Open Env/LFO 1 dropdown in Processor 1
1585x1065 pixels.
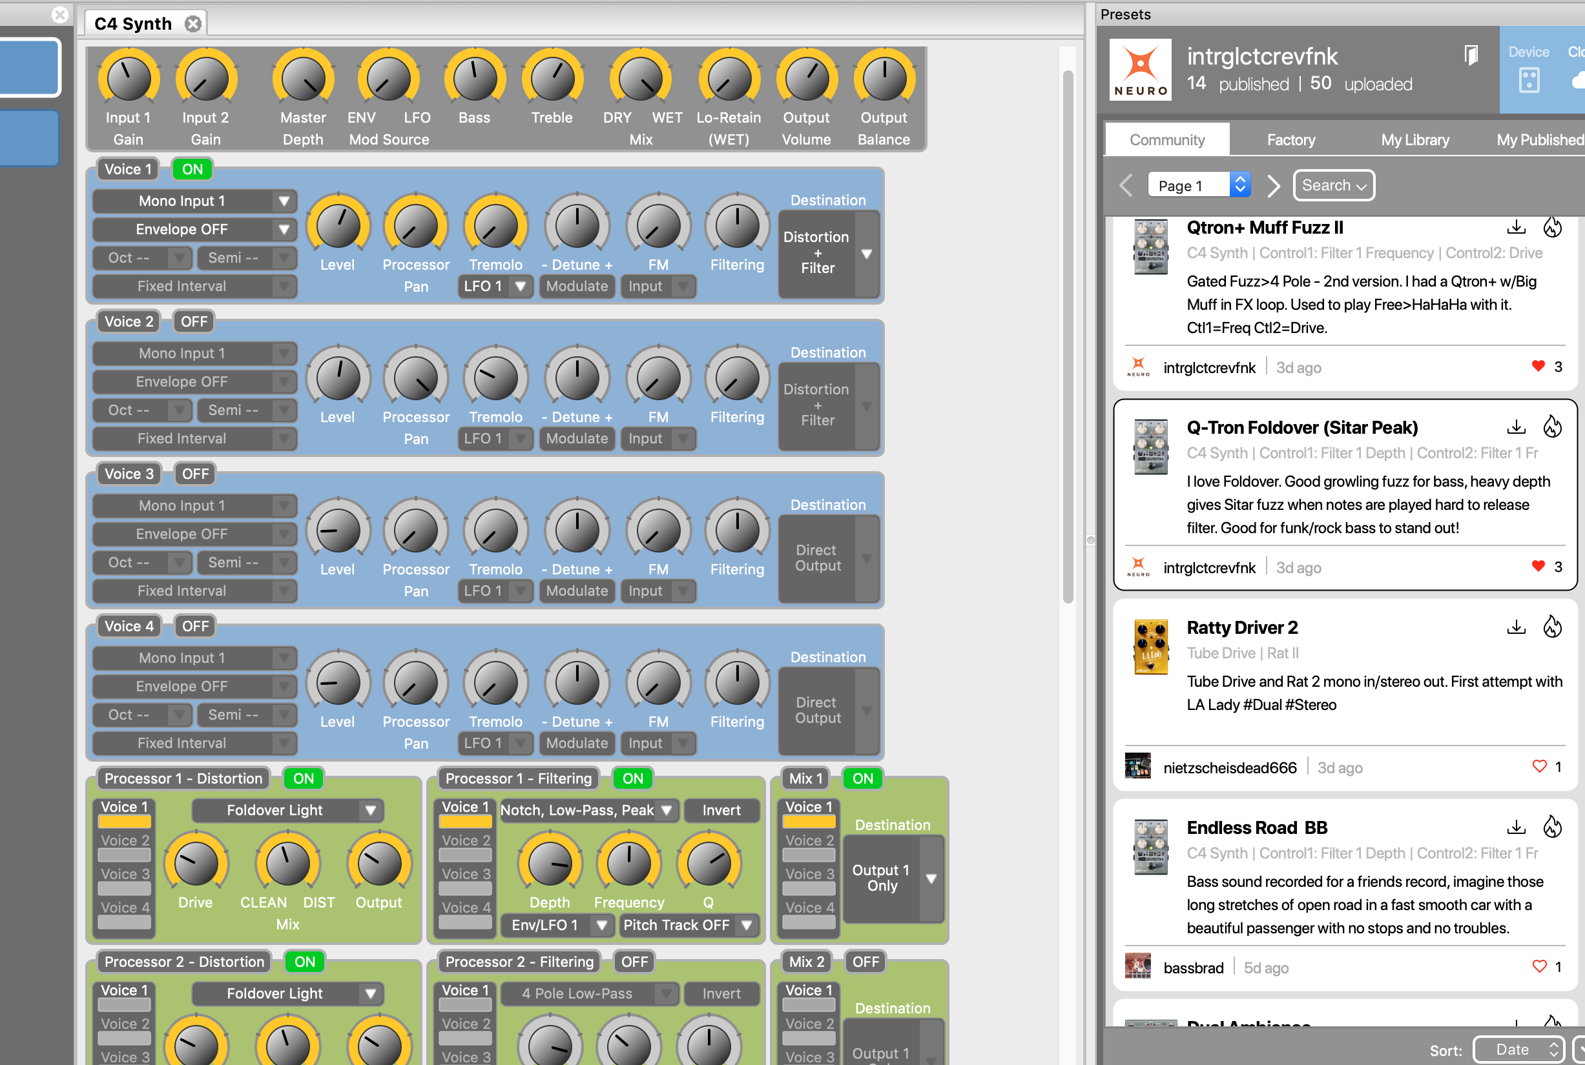(x=557, y=925)
